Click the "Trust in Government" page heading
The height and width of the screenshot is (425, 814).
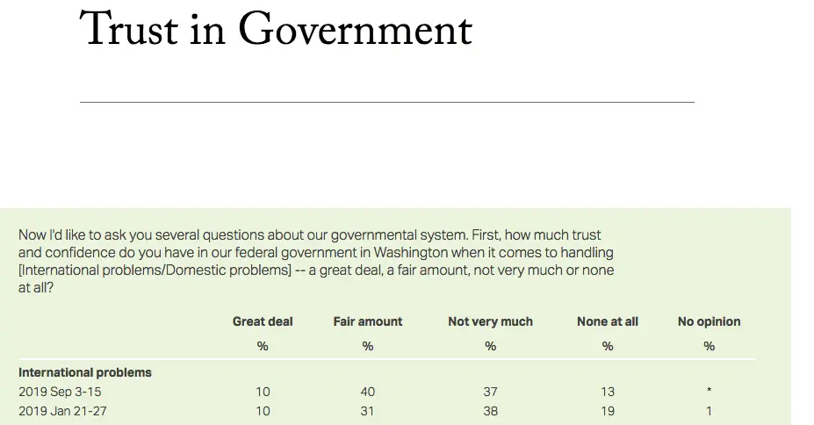(x=276, y=31)
